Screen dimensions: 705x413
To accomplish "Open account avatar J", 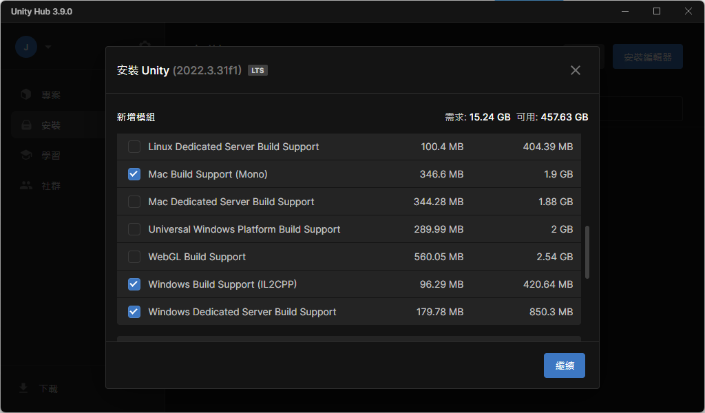I will coord(26,47).
